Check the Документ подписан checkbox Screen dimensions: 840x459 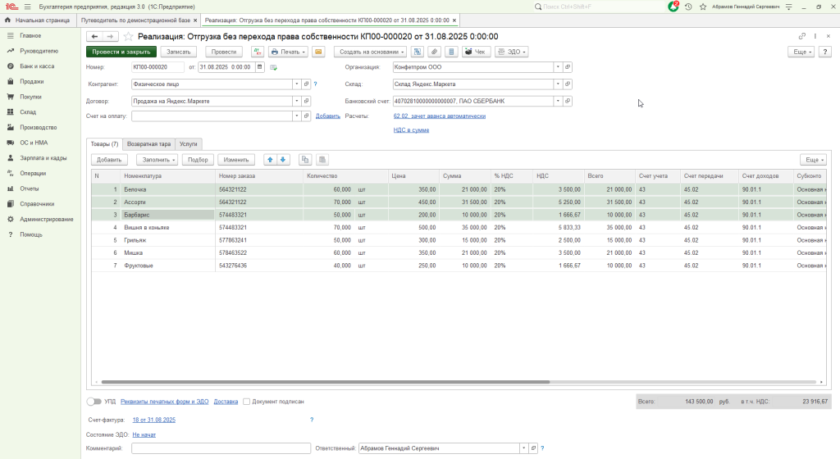click(x=246, y=402)
